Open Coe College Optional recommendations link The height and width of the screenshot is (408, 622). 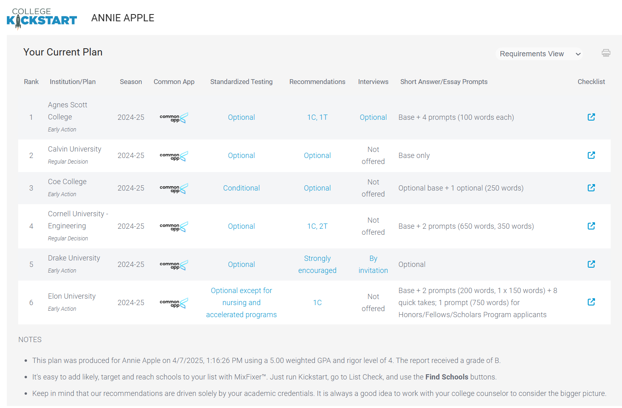click(317, 188)
